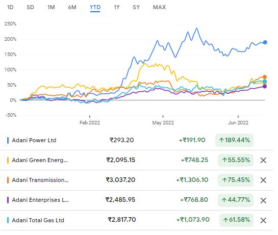Click the Jun 2022 axis label
The image size is (278, 235).
tap(238, 123)
